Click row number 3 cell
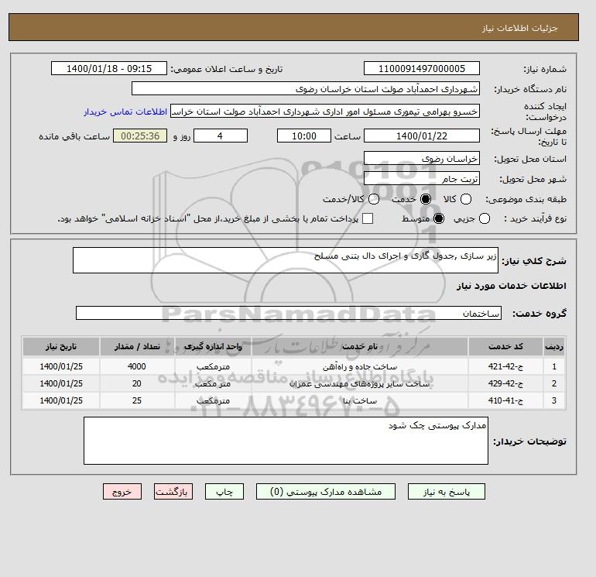The width and height of the screenshot is (596, 577). 554,400
